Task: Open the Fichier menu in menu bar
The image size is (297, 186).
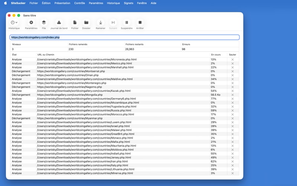Action: [x=34, y=3]
